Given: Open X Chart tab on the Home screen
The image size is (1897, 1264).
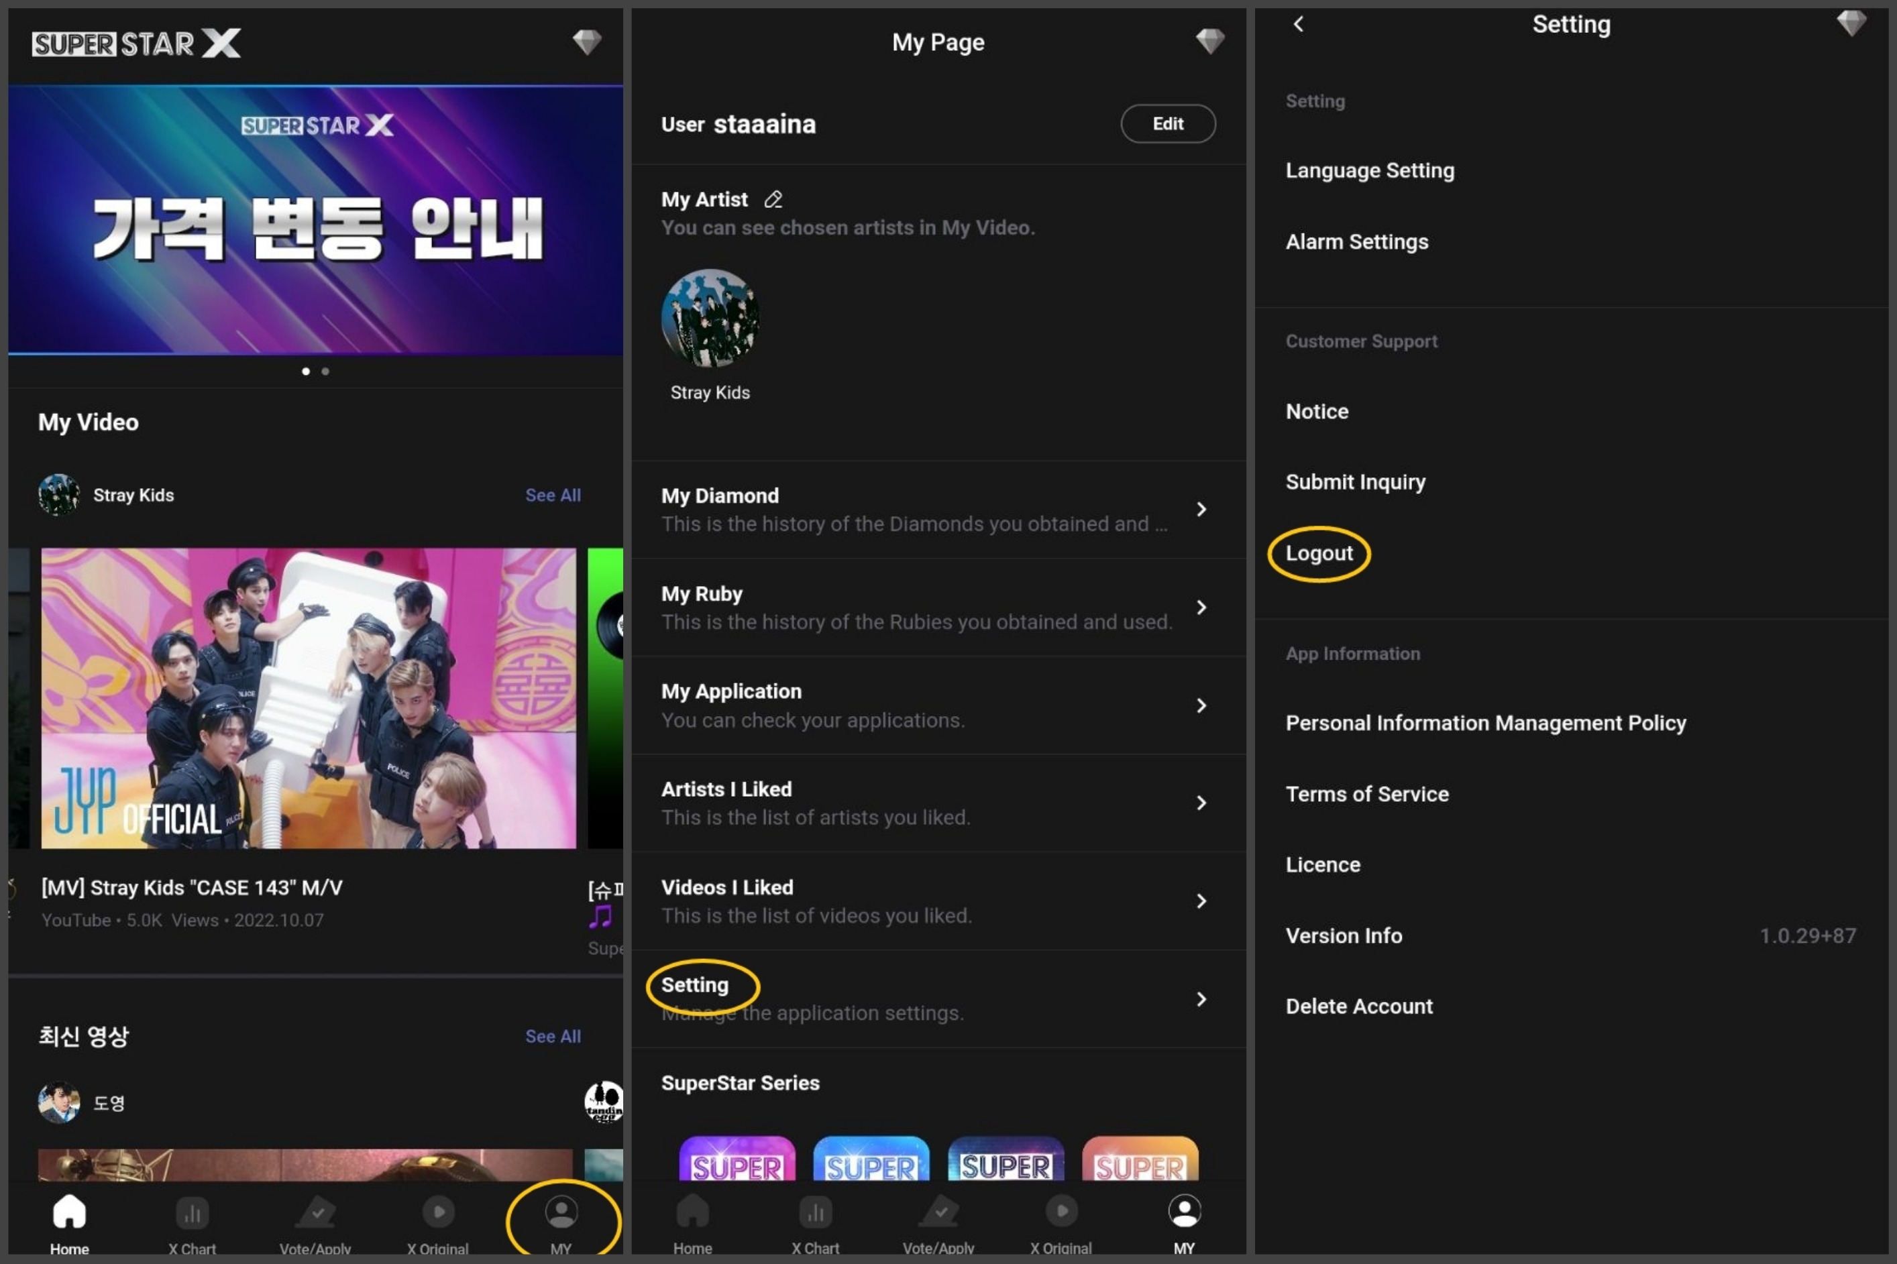Looking at the screenshot, I should (x=192, y=1223).
